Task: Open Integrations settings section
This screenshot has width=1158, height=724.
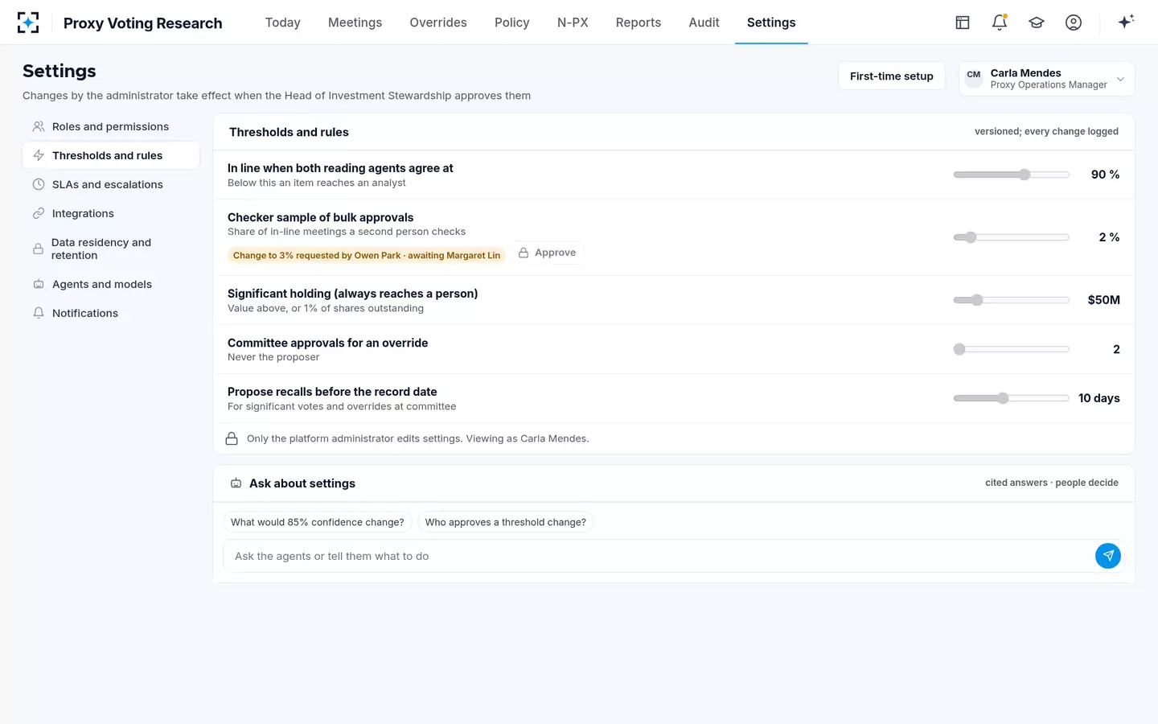Action: coord(111,213)
